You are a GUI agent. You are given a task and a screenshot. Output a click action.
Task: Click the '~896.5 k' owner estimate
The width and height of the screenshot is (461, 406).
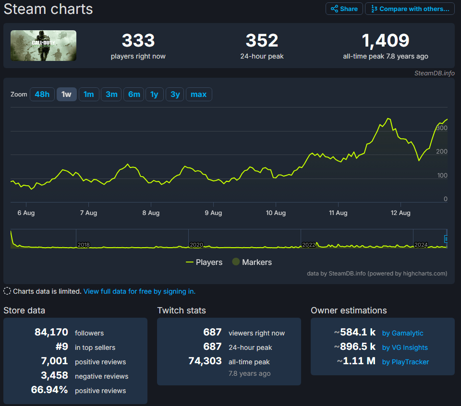pyautogui.click(x=355, y=346)
